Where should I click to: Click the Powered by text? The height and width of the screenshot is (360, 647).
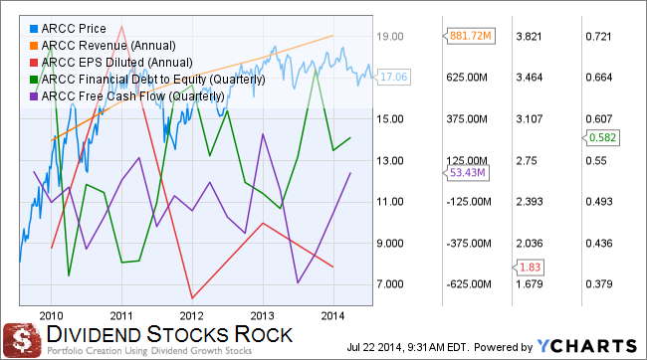(504, 347)
